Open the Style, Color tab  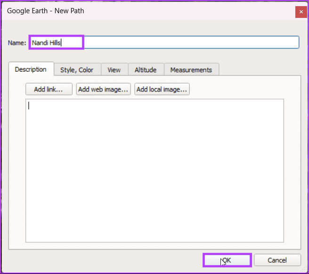pos(77,70)
